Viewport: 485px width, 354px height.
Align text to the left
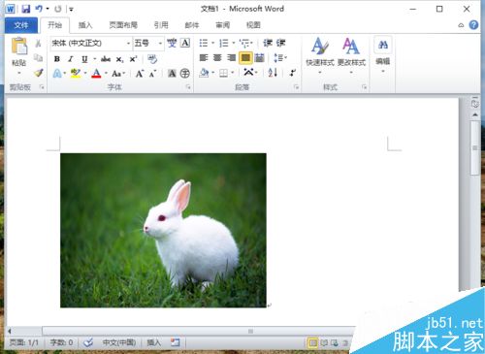(204, 58)
